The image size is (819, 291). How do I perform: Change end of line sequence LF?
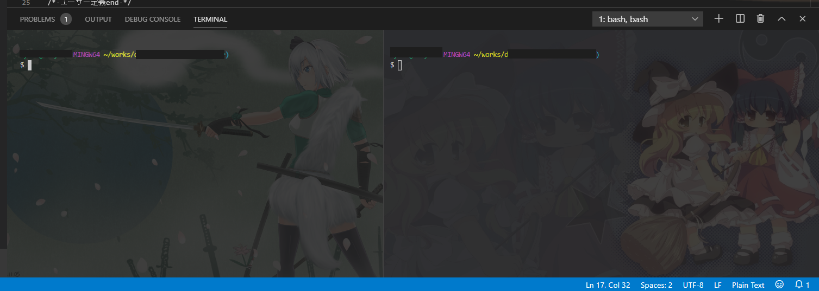(x=718, y=284)
